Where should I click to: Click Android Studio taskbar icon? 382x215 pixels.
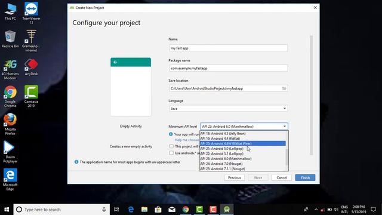pyautogui.click(x=227, y=210)
